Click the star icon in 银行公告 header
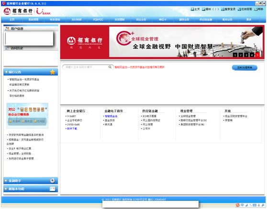This screenshot has height=209, width=267. (x=53, y=72)
